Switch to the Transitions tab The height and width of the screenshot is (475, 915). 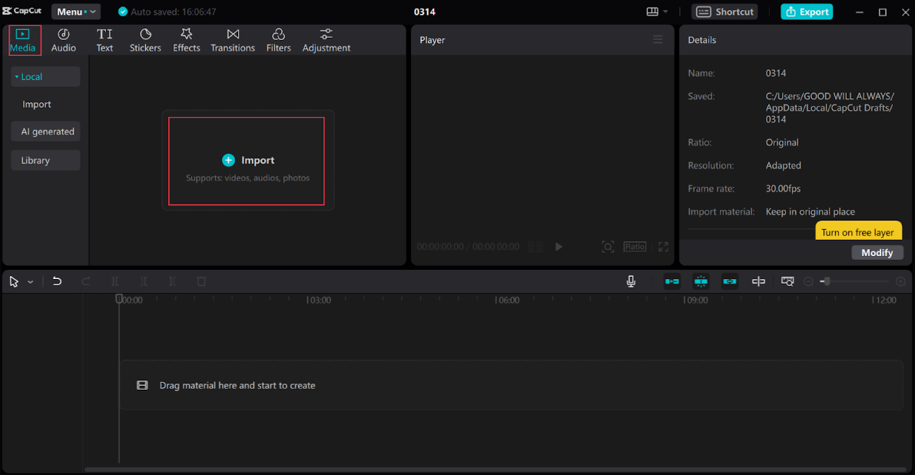click(233, 40)
